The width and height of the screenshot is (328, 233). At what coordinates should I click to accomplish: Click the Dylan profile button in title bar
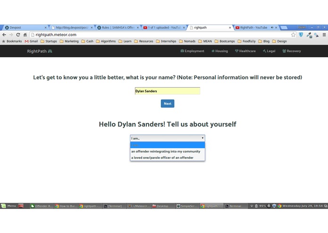point(302,27)
